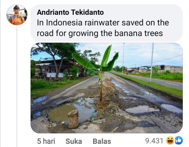Open Andrianto Tekidanto's profile picture
The width and height of the screenshot is (189, 147).
click(17, 15)
